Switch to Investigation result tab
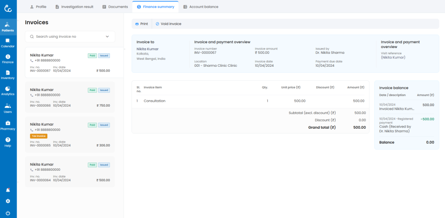 tap(74, 7)
